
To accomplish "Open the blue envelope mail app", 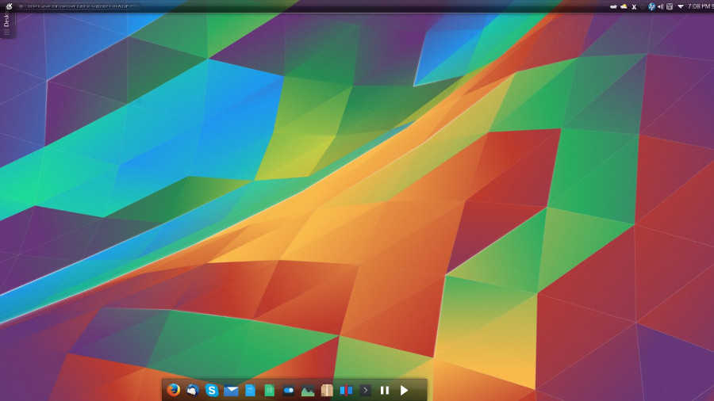I will tap(231, 390).
